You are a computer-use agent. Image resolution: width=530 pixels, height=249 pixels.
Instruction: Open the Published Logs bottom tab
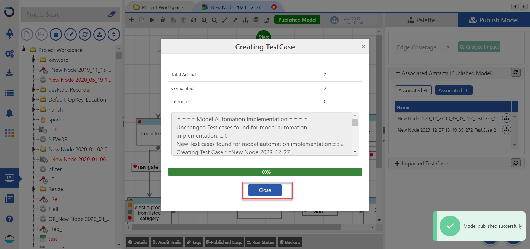click(x=224, y=242)
